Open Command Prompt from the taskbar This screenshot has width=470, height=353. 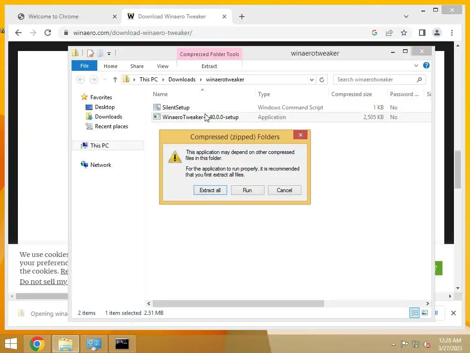[122, 344]
